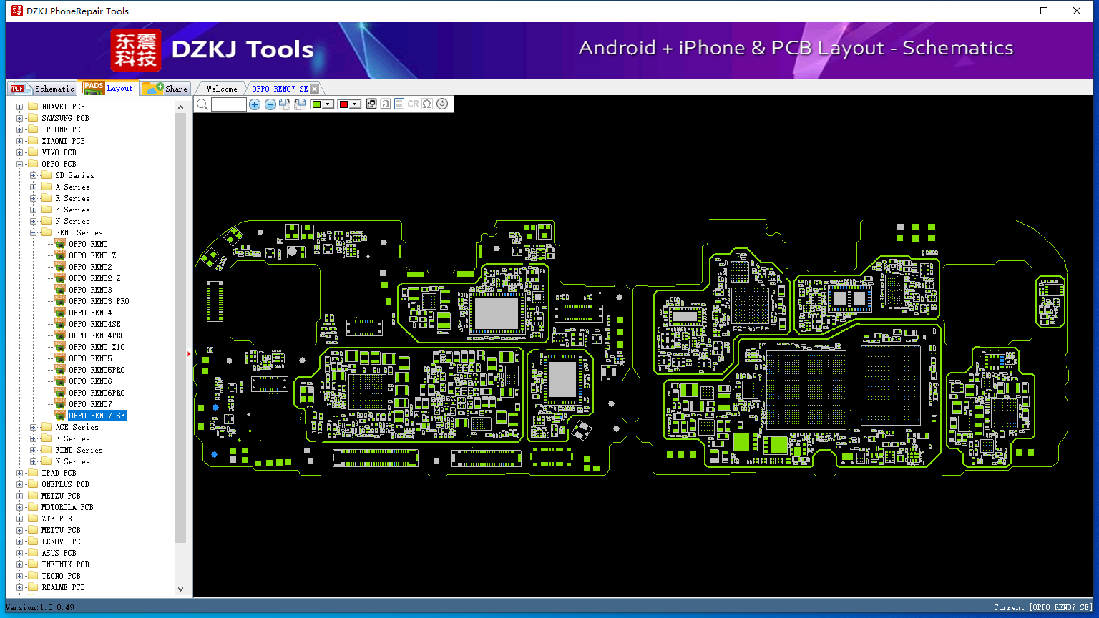Click the blue horizontal-lines toolbar icon

[399, 104]
